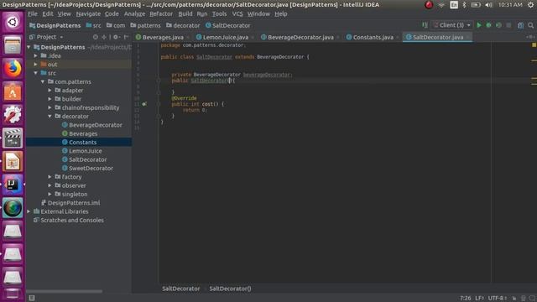Select Scratches and Consoles node
The height and width of the screenshot is (302, 537).
point(72,220)
